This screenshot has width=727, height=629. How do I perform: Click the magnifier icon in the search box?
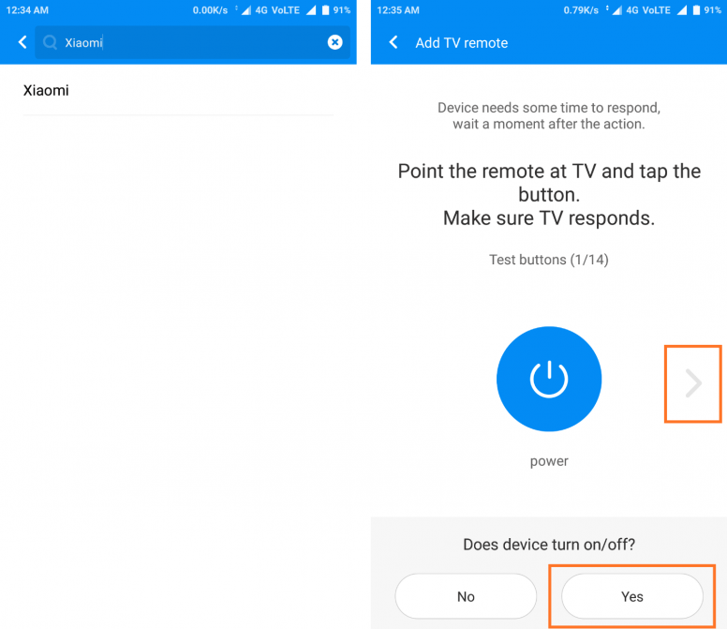51,43
